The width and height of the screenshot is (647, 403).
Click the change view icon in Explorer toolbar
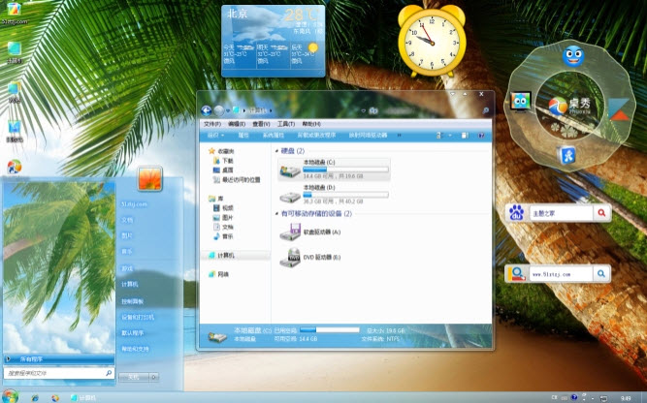[438, 136]
